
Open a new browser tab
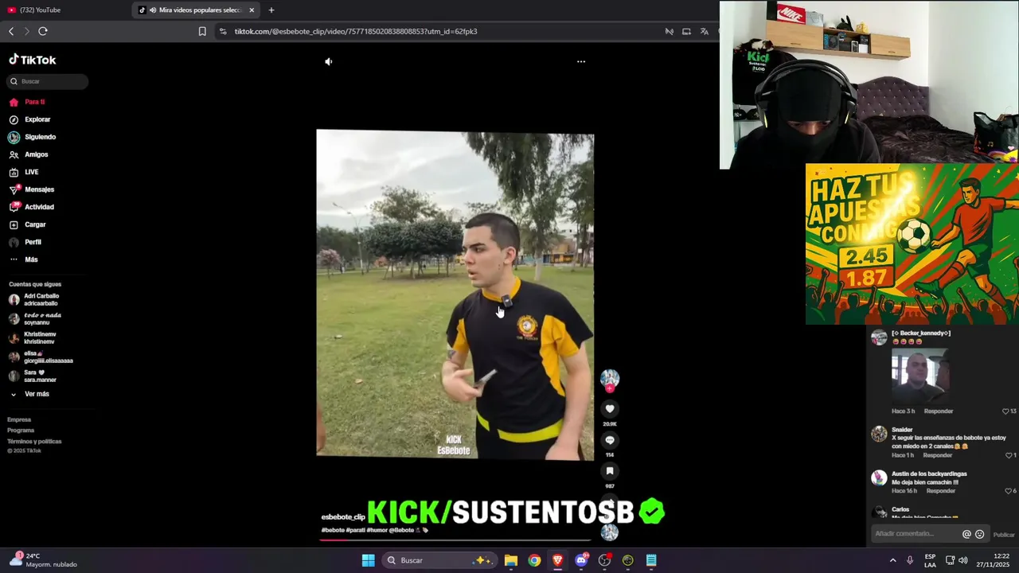pos(271,10)
